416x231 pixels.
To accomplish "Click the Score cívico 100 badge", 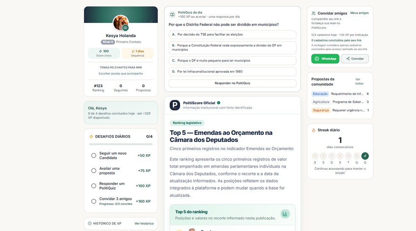I will pyautogui.click(x=104, y=53).
